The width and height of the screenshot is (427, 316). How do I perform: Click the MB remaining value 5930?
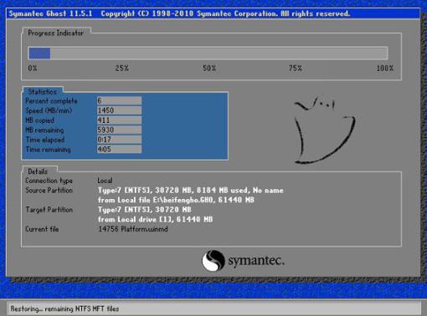pyautogui.click(x=119, y=130)
